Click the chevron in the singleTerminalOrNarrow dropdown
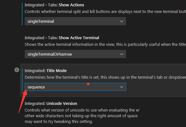 pos(122,54)
